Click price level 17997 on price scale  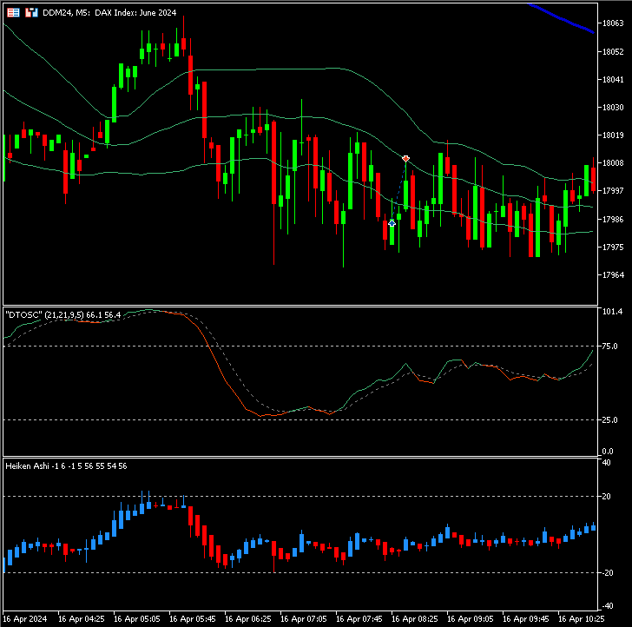(613, 191)
